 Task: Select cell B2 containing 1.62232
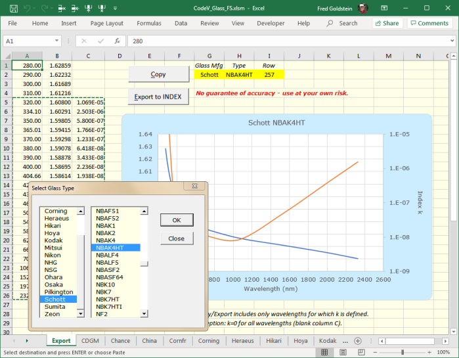click(x=57, y=75)
